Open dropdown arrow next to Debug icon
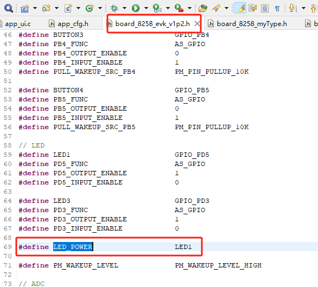318x287 pixels. click(124, 8)
